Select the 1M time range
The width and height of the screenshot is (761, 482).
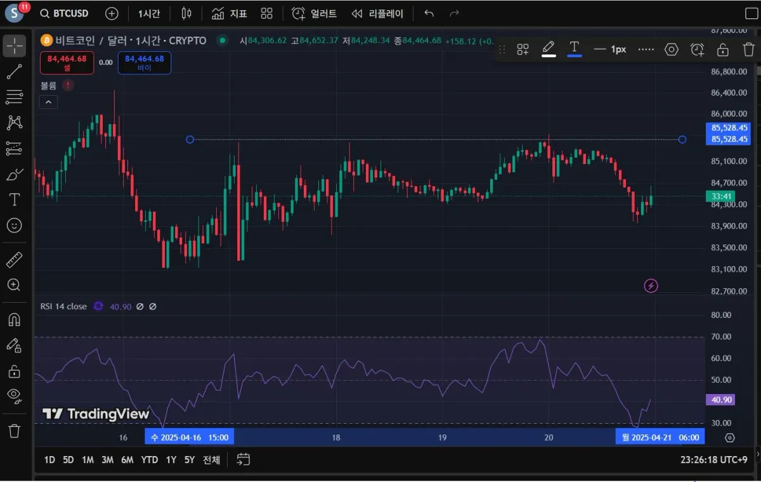[88, 460]
